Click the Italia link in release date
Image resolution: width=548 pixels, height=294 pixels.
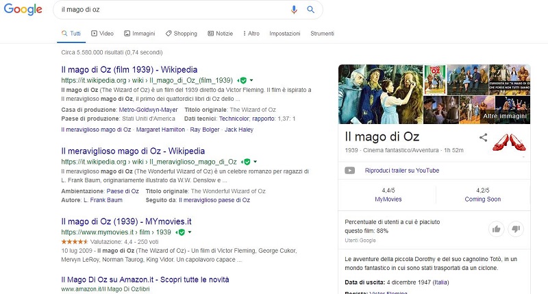[x=440, y=282]
